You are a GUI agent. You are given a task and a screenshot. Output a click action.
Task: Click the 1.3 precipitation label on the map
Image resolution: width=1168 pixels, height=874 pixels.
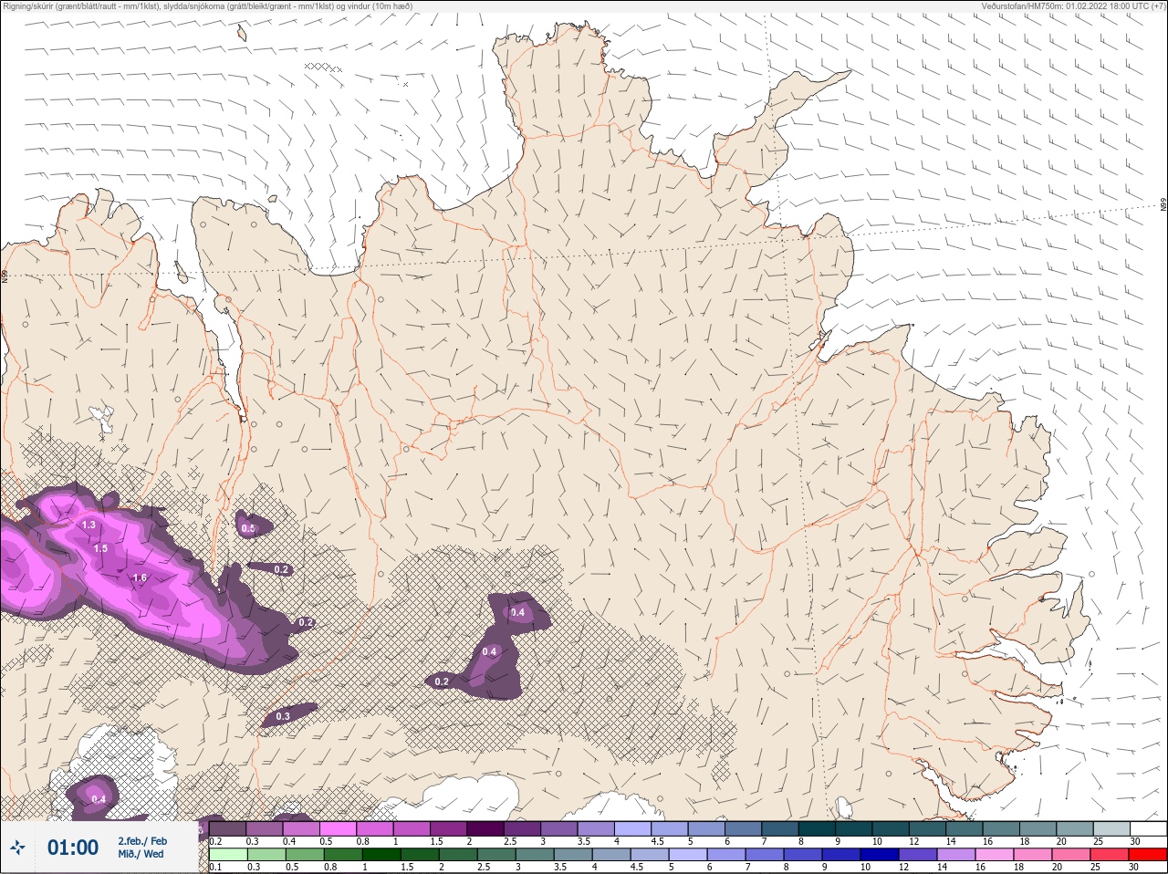(x=89, y=525)
